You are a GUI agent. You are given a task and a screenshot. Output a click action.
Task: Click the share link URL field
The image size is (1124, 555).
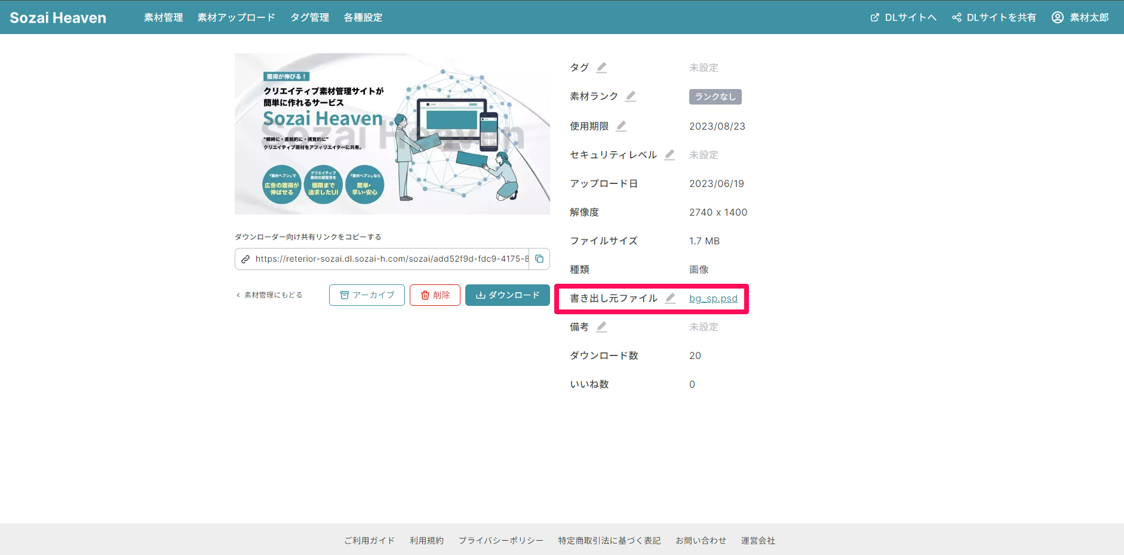392,259
